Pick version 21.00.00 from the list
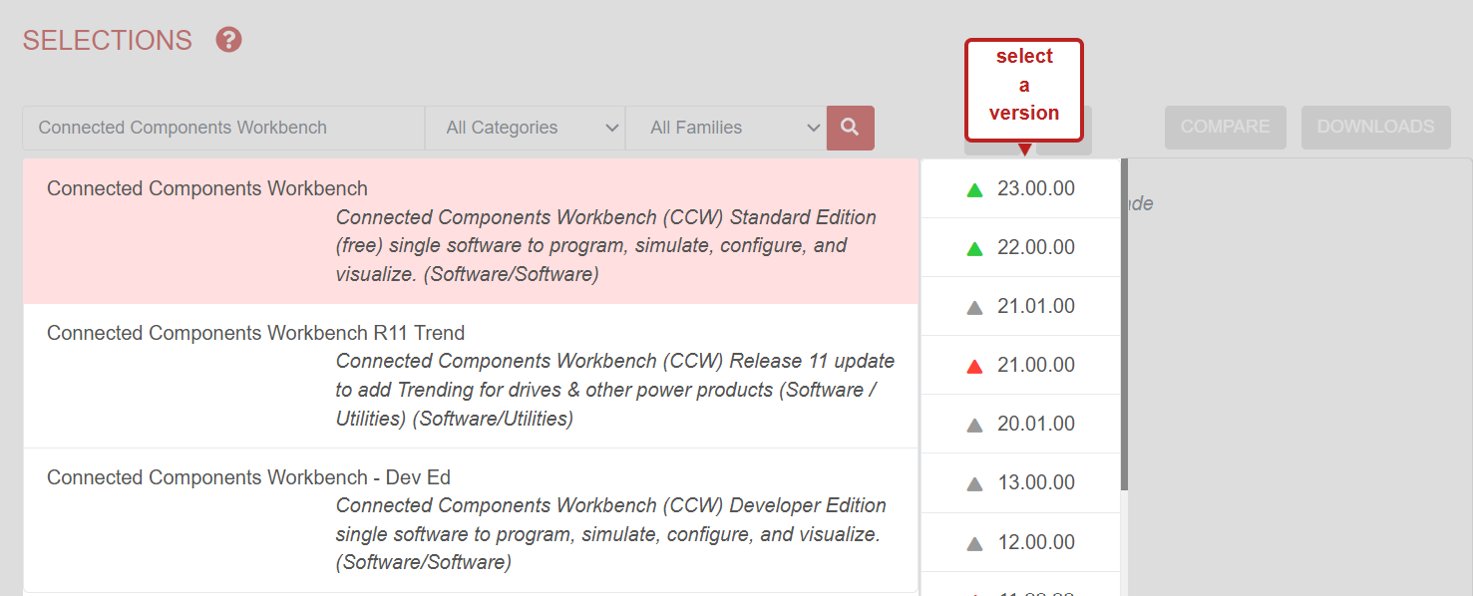Image resolution: width=1473 pixels, height=596 pixels. point(1035,365)
